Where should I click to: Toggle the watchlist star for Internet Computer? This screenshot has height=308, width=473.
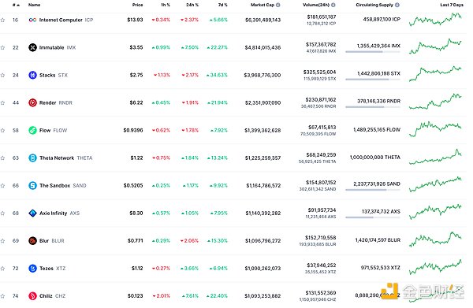[x=2, y=20]
